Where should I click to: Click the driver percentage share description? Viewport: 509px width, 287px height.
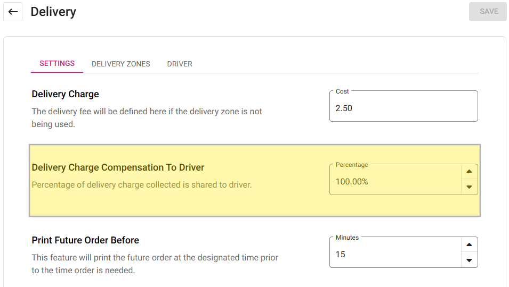tap(141, 185)
